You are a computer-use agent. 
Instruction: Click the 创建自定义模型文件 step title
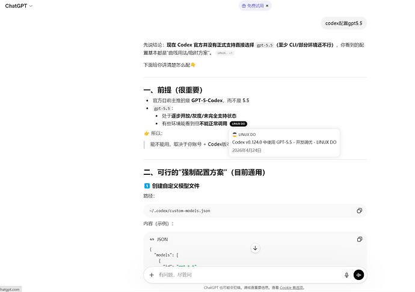(176, 186)
